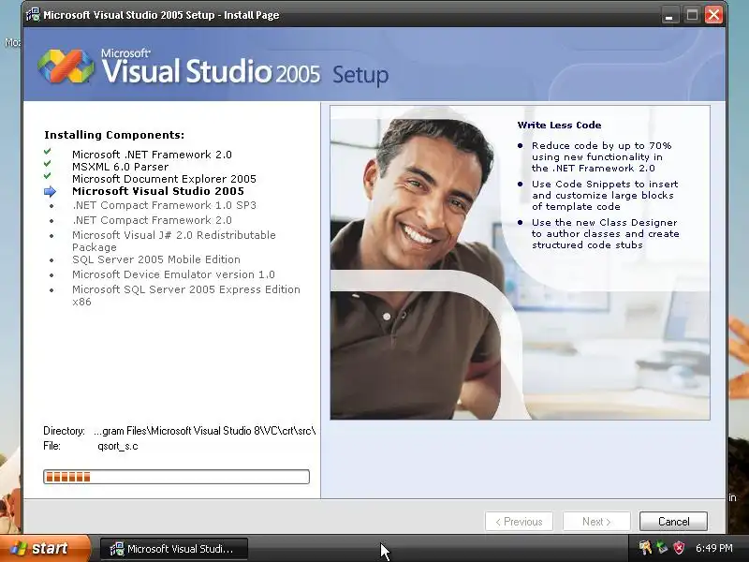
Task: Click the installation progress bar
Action: point(176,477)
